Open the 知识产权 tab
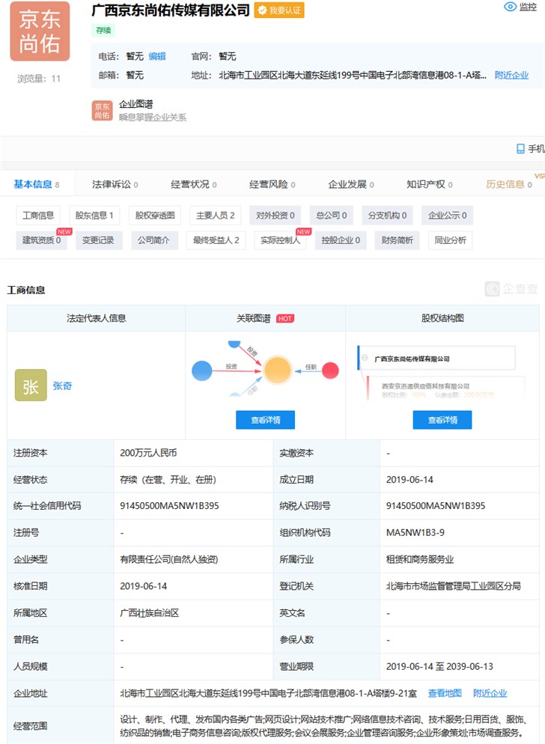Viewport: 545px width, 744px height. pyautogui.click(x=425, y=184)
